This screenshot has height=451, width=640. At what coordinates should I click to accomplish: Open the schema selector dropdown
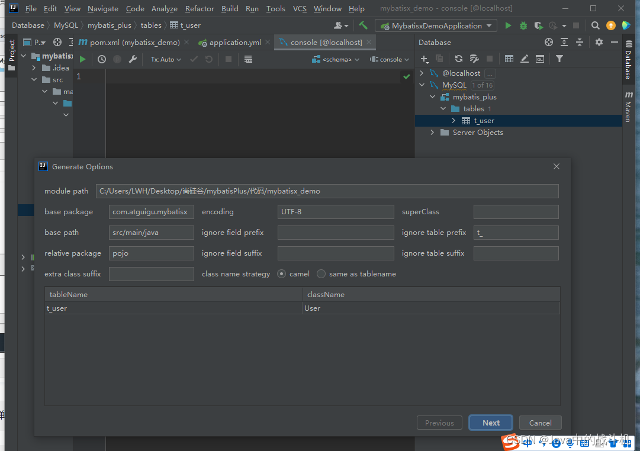click(x=336, y=59)
